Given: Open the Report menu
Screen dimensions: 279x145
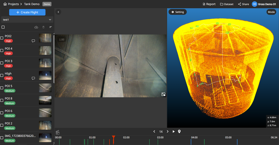Looking at the screenshot, I should click(x=209, y=4).
